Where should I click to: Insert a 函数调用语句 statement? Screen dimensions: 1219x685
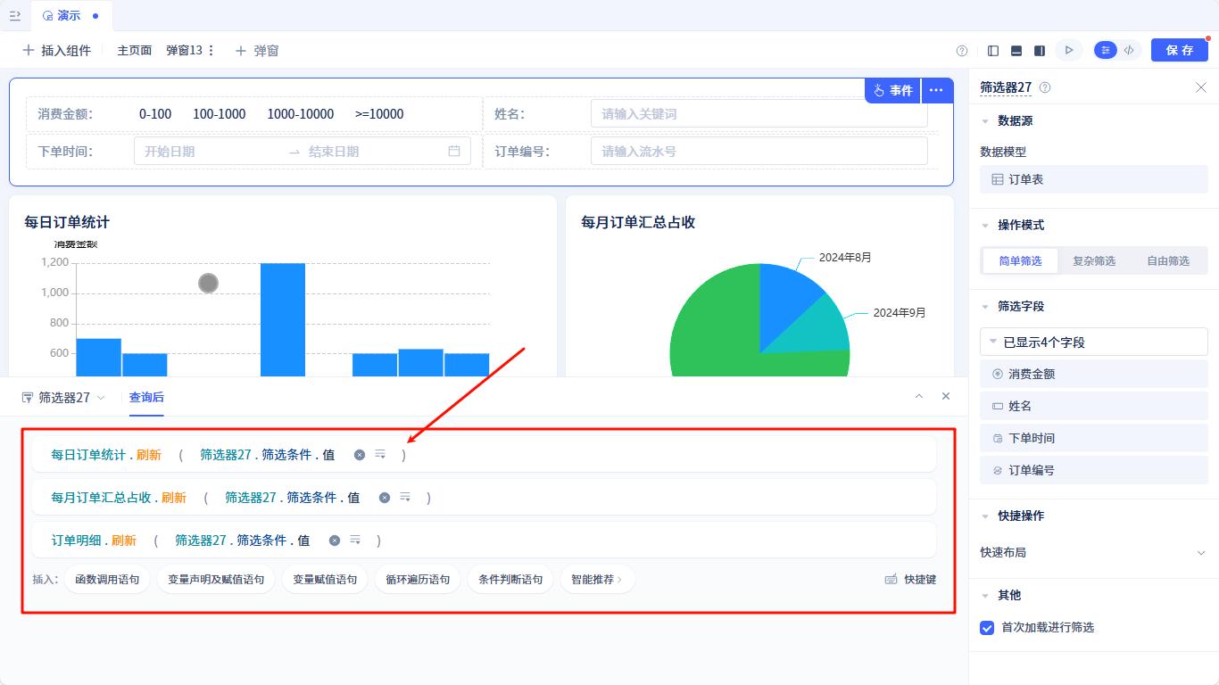[x=106, y=579]
